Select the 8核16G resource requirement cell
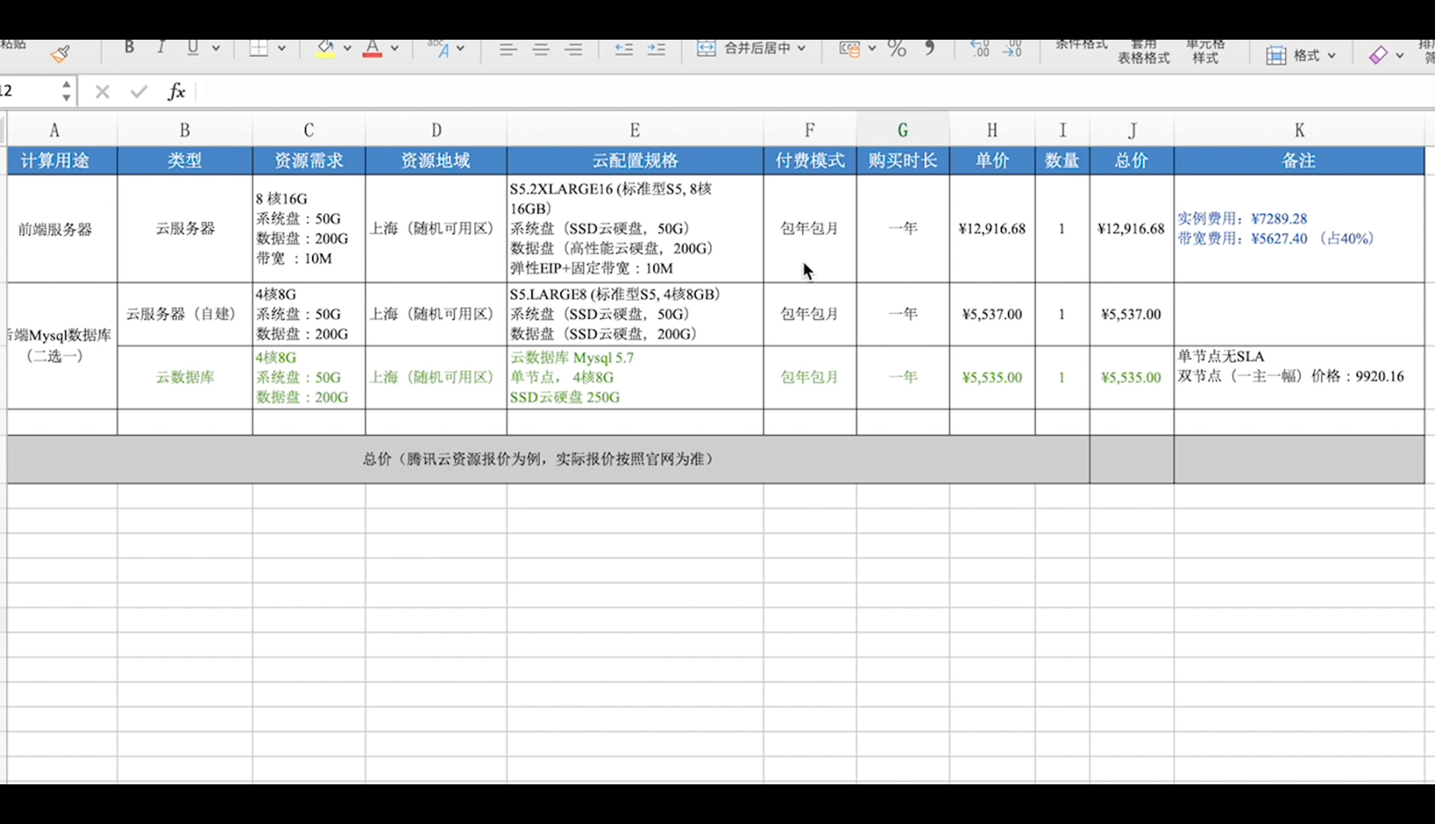This screenshot has width=1435, height=824. [309, 229]
